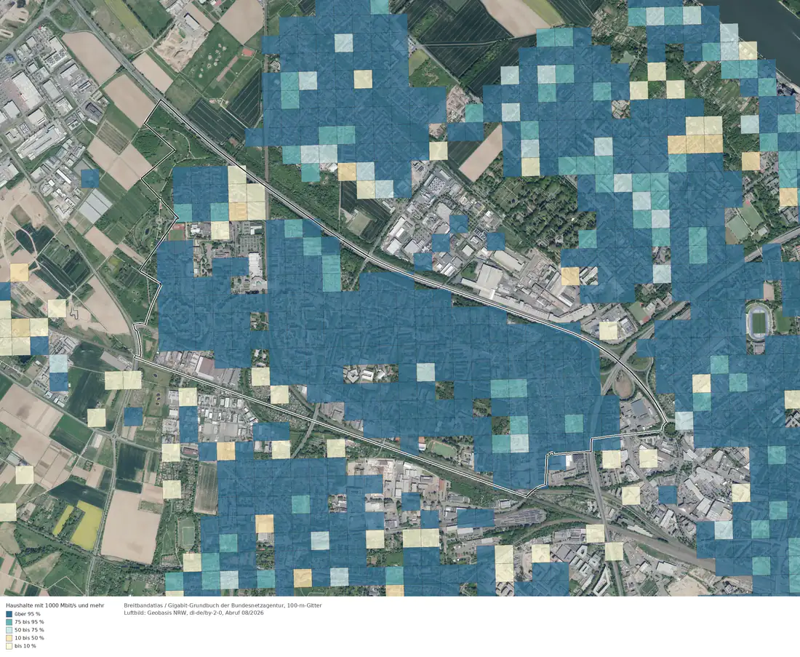Click the 'Luftbild: Geobasis NRW' attribution line

193,613
